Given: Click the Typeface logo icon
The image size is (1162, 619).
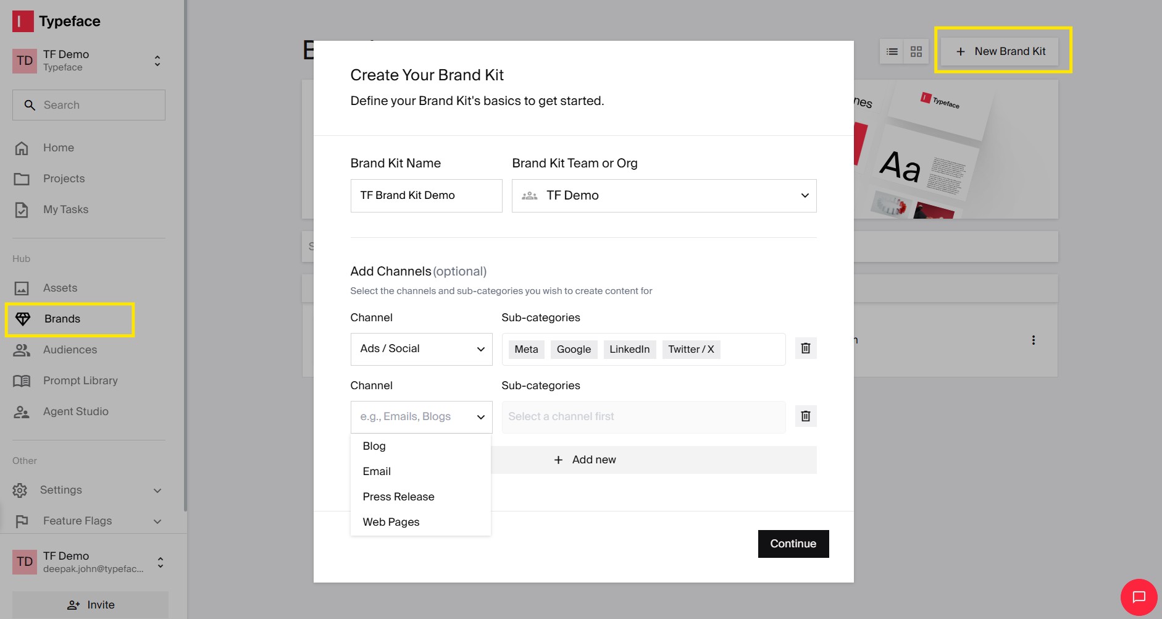Looking at the screenshot, I should click(x=23, y=21).
